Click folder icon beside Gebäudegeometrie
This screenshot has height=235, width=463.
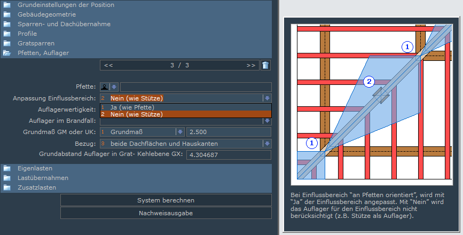pyautogui.click(x=7, y=14)
